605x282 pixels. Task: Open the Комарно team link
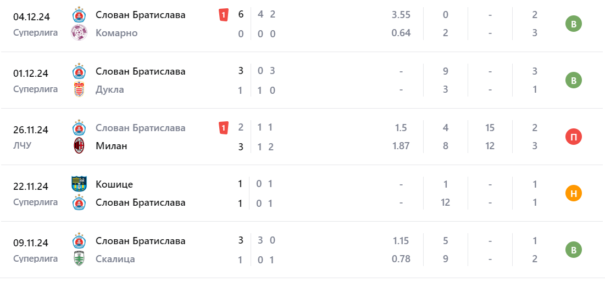tap(116, 33)
